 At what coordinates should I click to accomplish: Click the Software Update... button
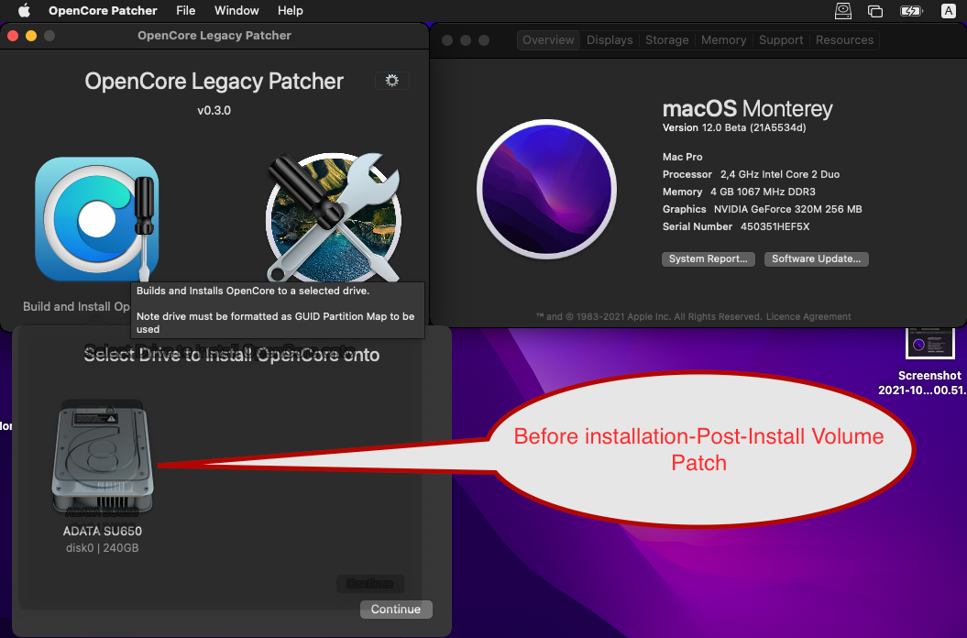[x=816, y=259]
